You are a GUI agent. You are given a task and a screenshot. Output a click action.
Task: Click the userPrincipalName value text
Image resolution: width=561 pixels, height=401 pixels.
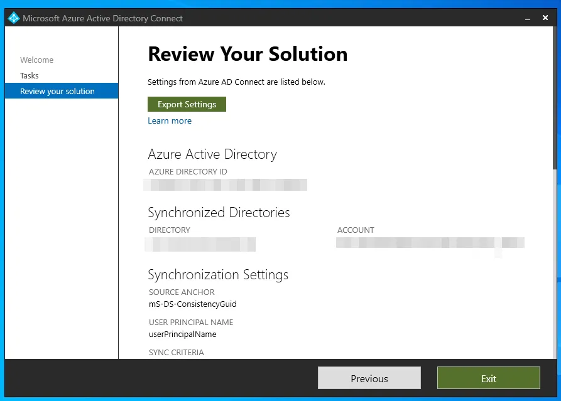pyautogui.click(x=182, y=334)
